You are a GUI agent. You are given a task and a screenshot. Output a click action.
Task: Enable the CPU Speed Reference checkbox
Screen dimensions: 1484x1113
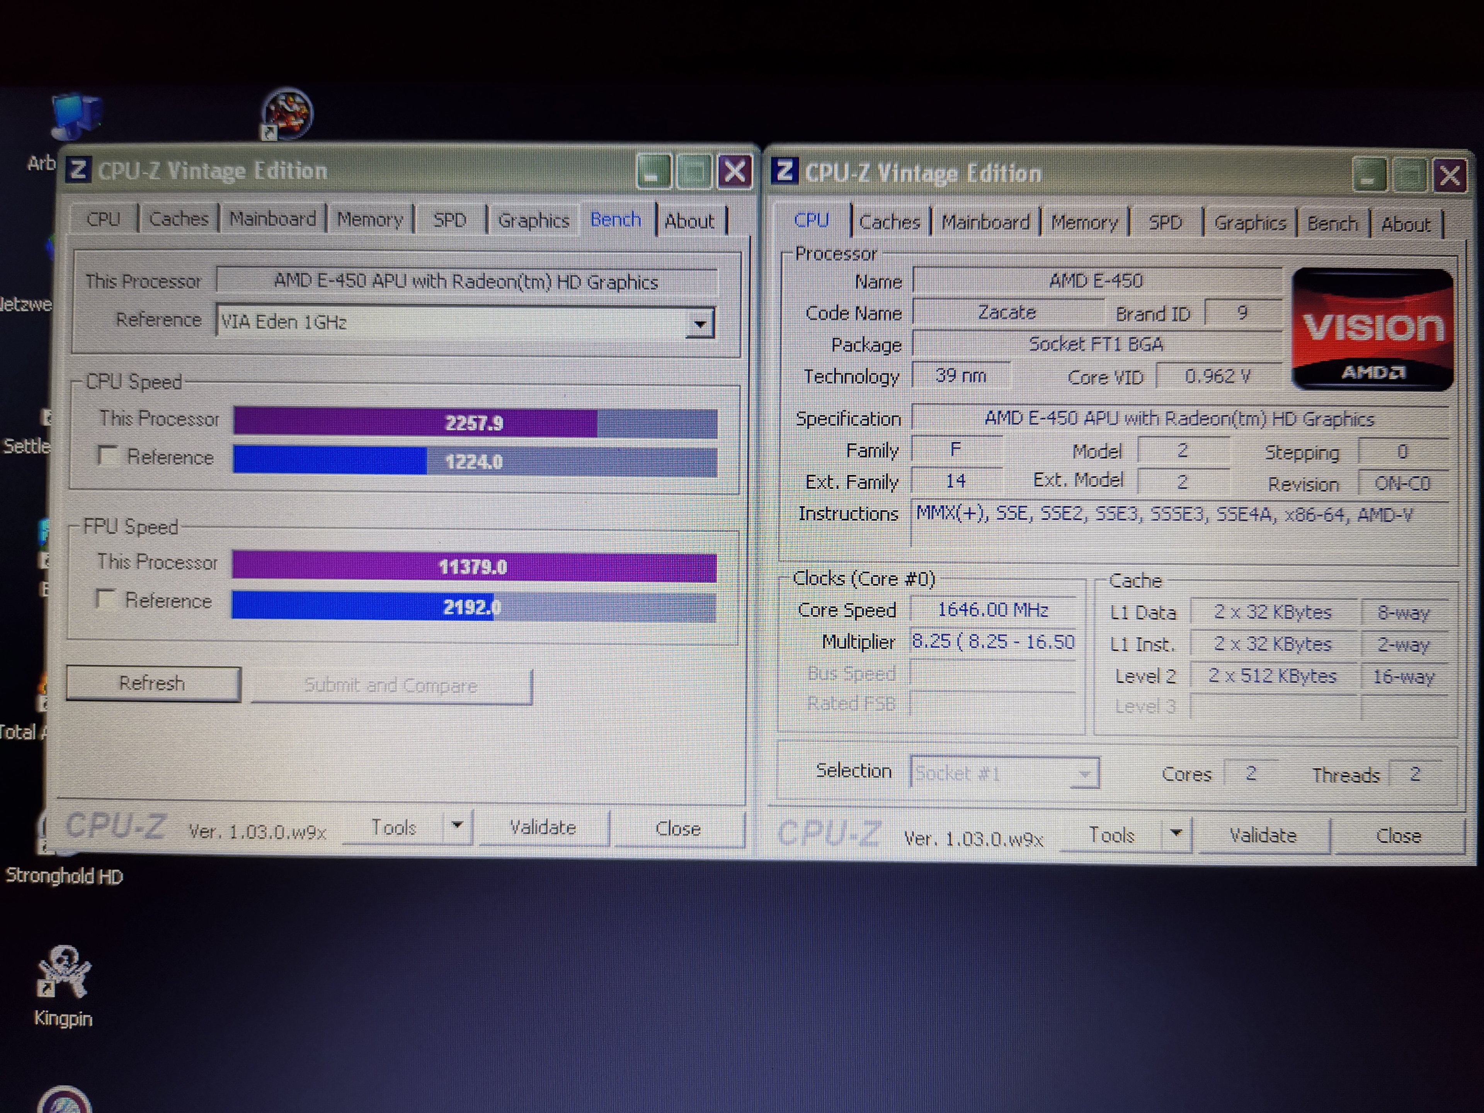[x=107, y=456]
